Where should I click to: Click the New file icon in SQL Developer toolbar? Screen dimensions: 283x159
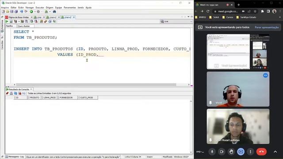point(3,12)
